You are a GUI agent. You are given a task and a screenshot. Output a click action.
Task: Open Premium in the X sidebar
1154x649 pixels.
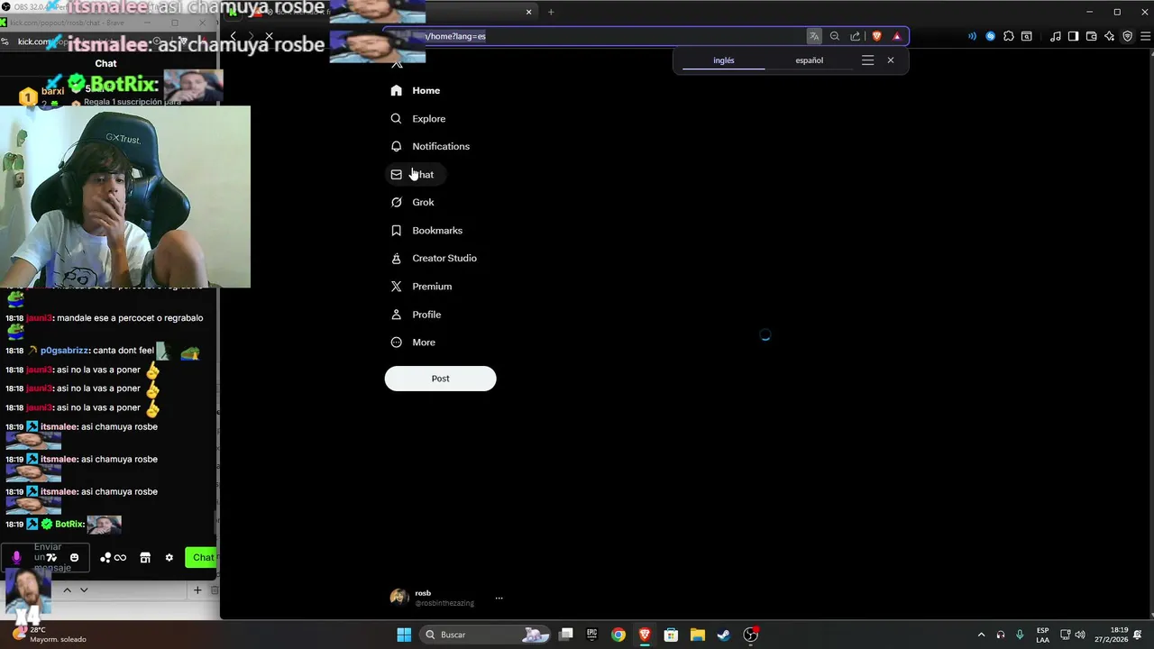point(421,286)
